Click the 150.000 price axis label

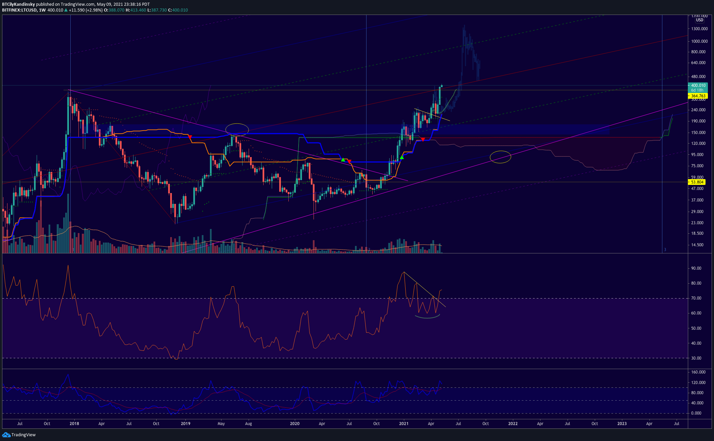(x=698, y=133)
